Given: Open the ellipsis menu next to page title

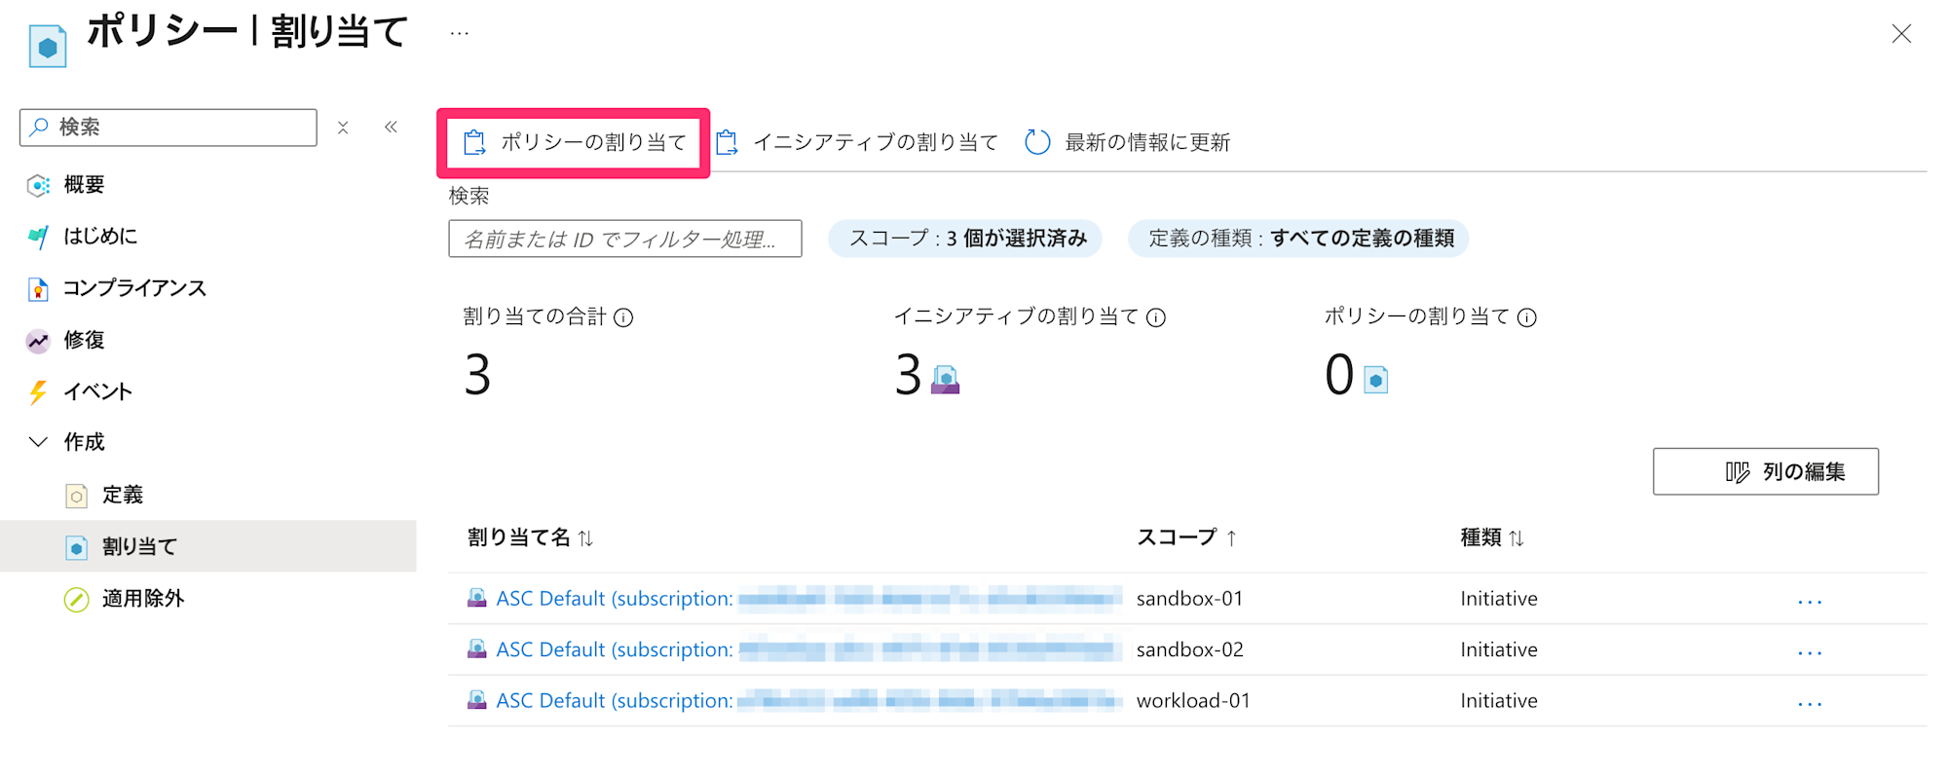Looking at the screenshot, I should [x=460, y=34].
